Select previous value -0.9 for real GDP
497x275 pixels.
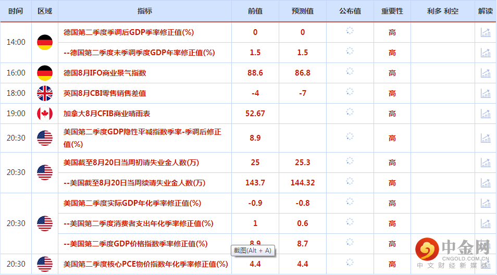[255, 203]
